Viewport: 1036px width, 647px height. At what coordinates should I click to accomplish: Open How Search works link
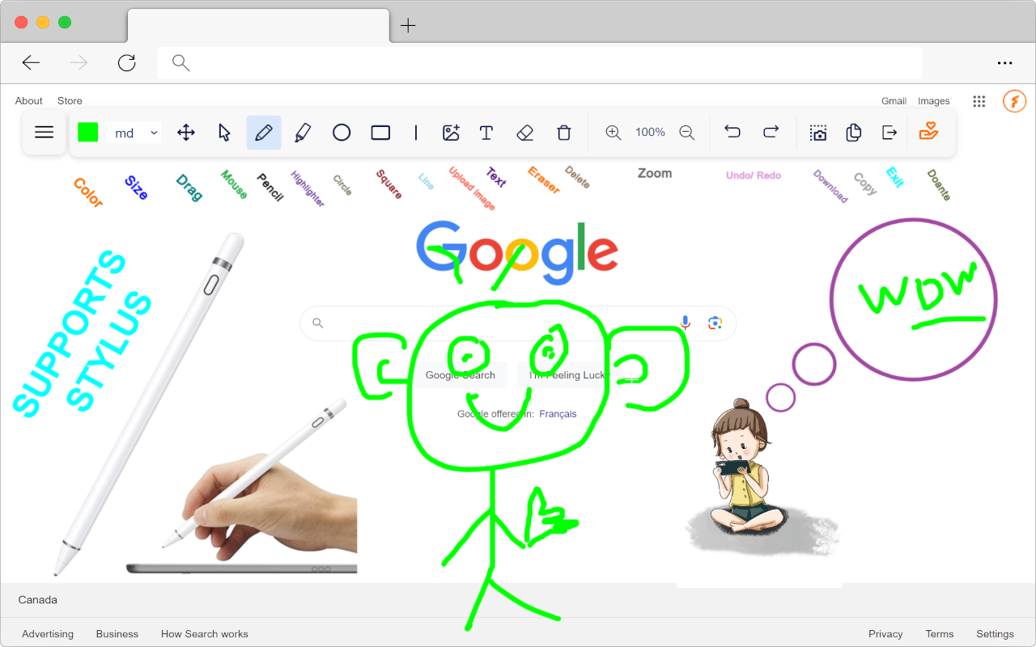205,634
